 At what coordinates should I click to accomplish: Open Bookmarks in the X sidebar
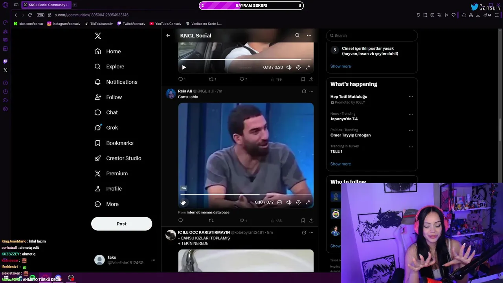(x=114, y=143)
